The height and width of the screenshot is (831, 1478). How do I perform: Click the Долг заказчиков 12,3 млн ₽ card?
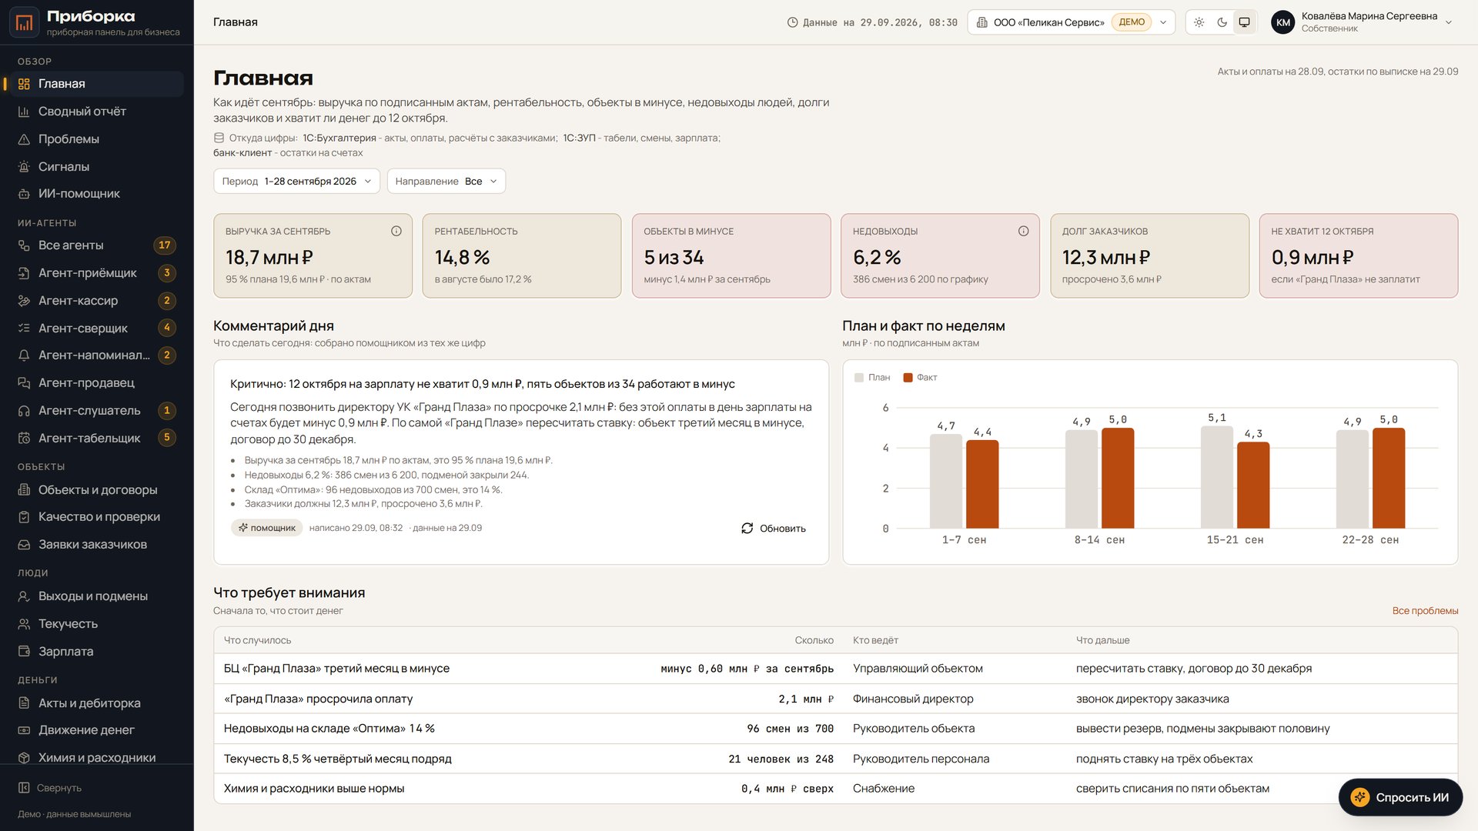point(1149,255)
